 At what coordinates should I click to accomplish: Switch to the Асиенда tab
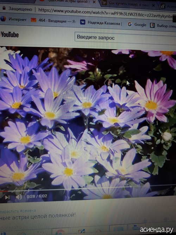(x=168, y=6)
